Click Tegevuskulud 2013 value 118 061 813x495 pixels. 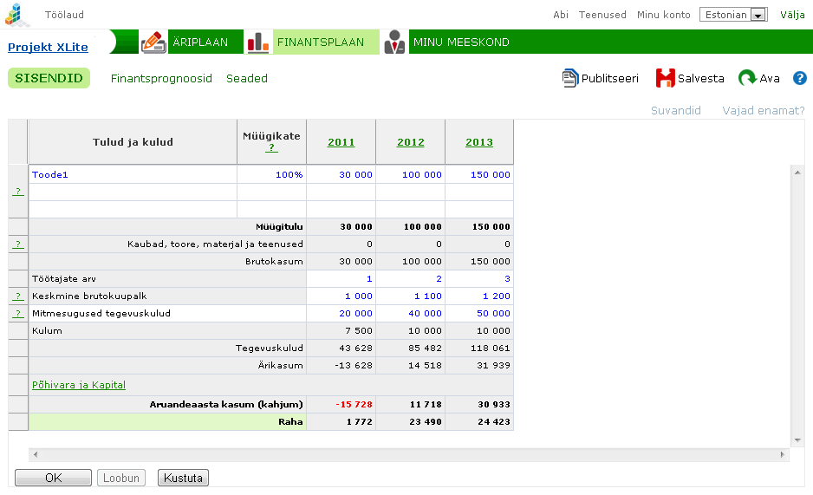(x=490, y=348)
